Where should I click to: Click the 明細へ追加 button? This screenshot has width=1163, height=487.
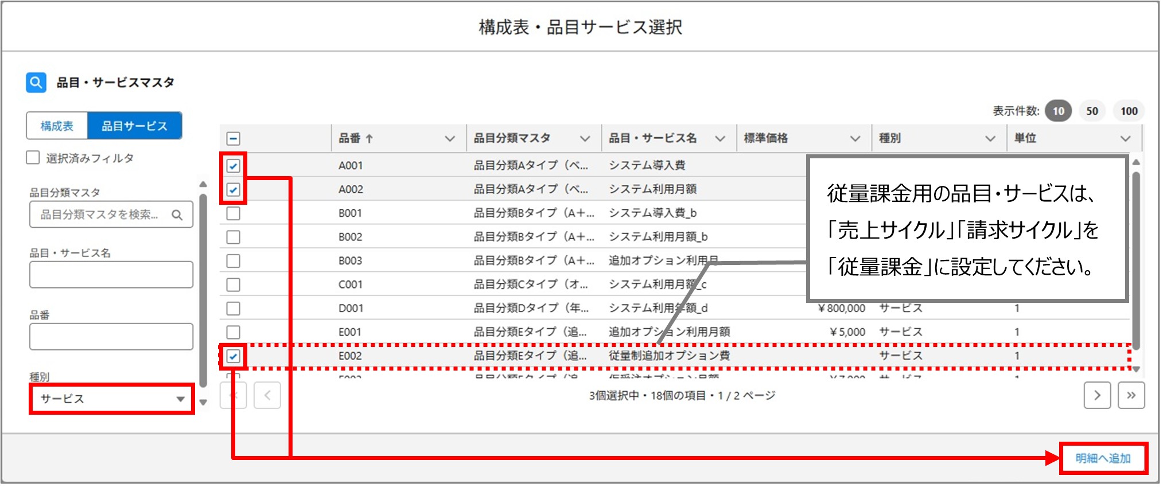[1103, 458]
